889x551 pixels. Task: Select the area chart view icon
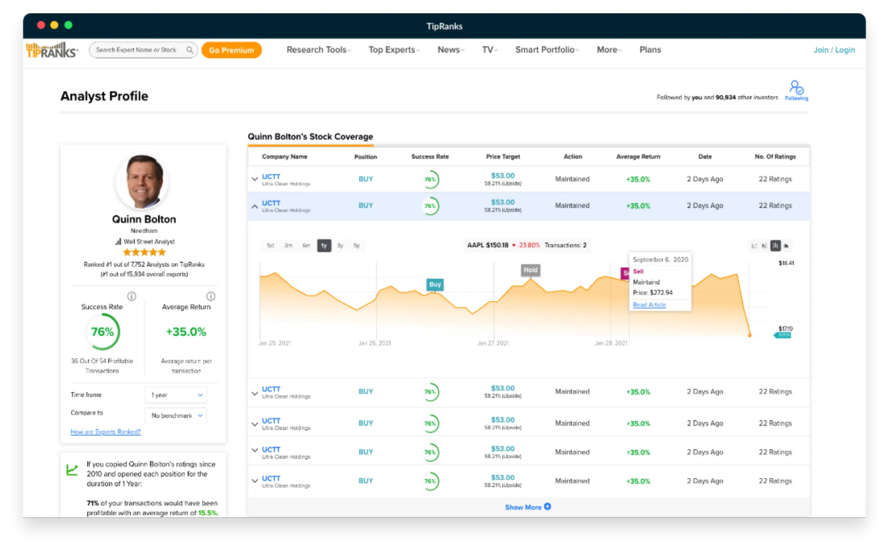(786, 245)
